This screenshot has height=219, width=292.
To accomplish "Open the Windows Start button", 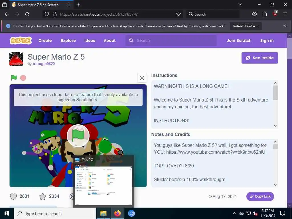I will (x=7, y=213).
